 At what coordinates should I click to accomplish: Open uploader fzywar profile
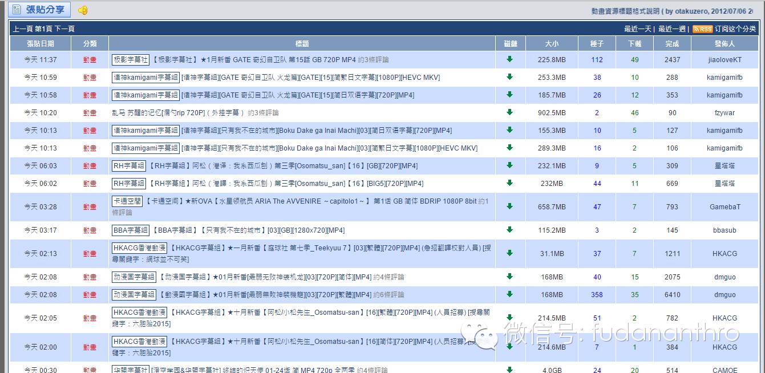[724, 112]
